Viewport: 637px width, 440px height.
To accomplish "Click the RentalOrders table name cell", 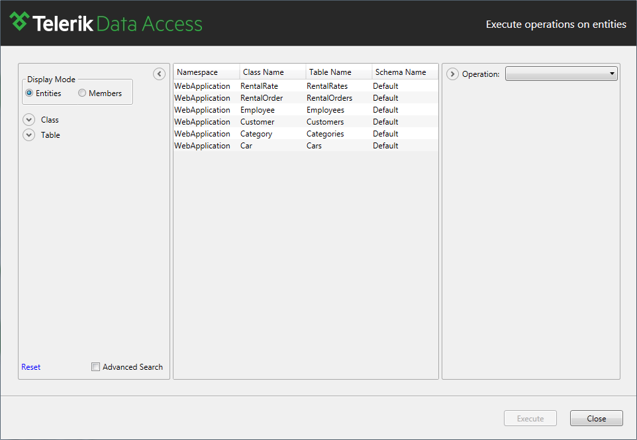I will tap(330, 98).
